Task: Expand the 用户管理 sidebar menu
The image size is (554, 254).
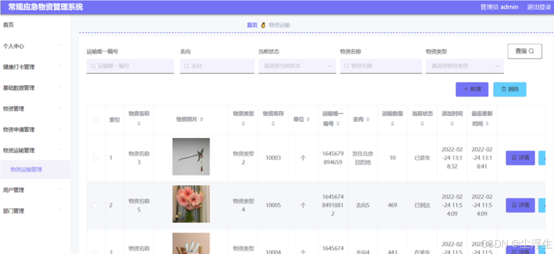Action: pyautogui.click(x=35, y=190)
